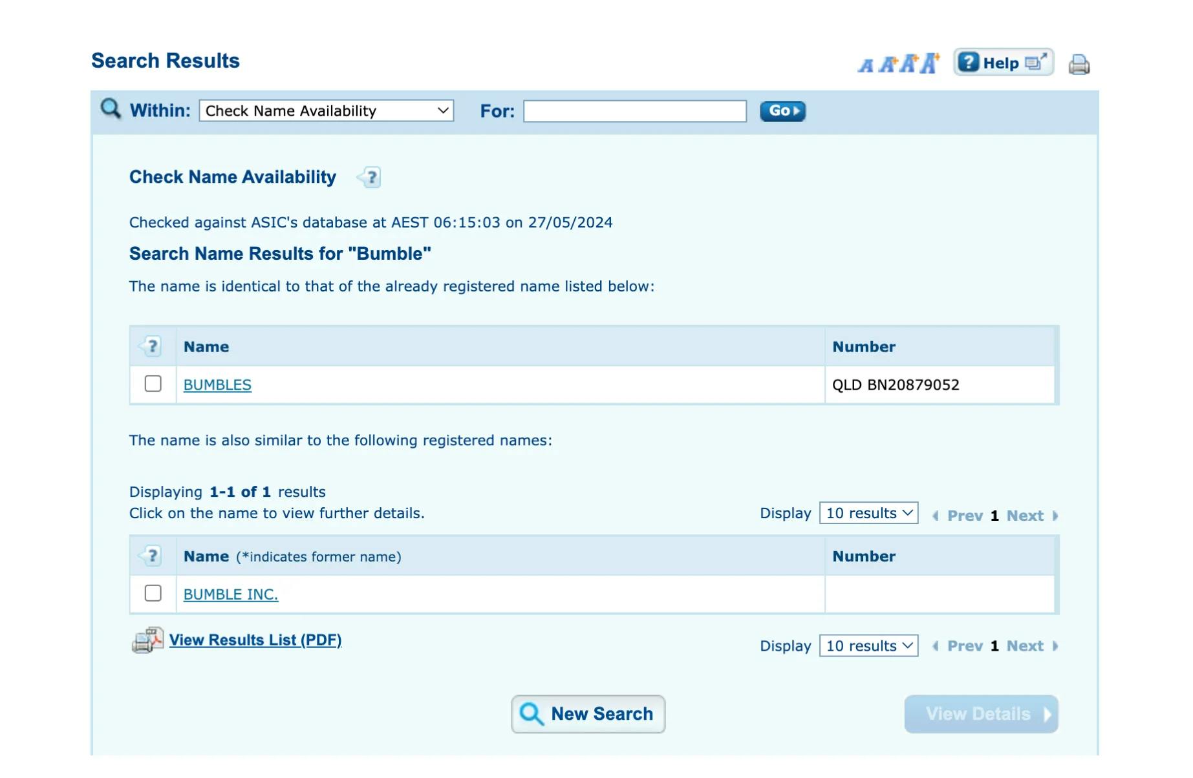Open the upper Display results dropdown
Screen dimensions: 1193x778
click(x=868, y=513)
